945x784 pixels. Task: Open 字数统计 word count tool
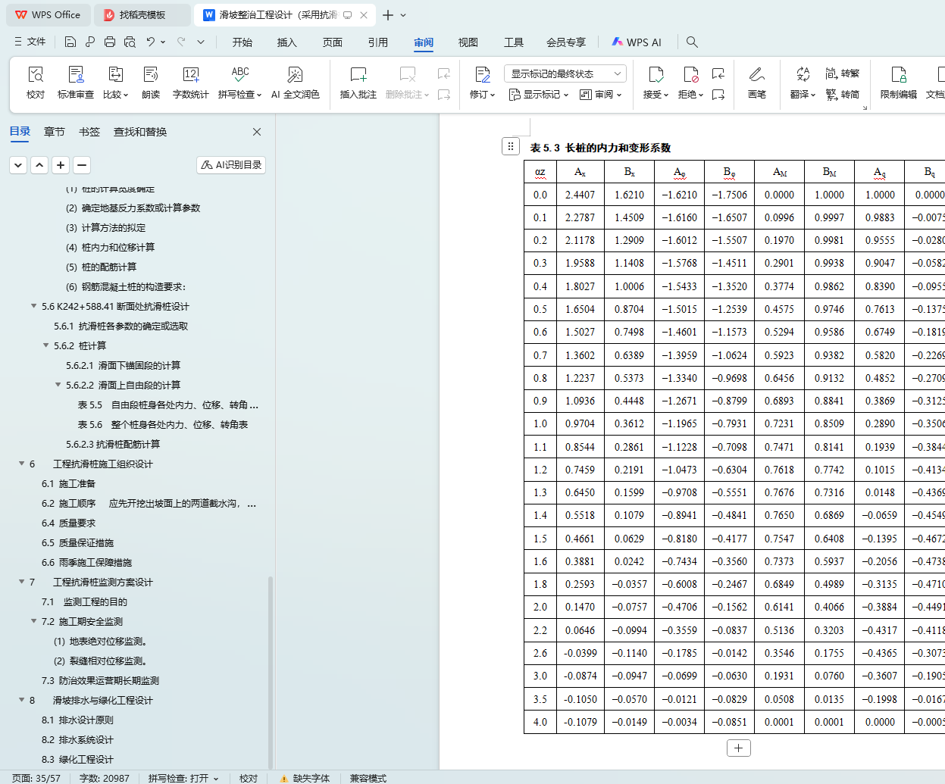[x=190, y=82]
